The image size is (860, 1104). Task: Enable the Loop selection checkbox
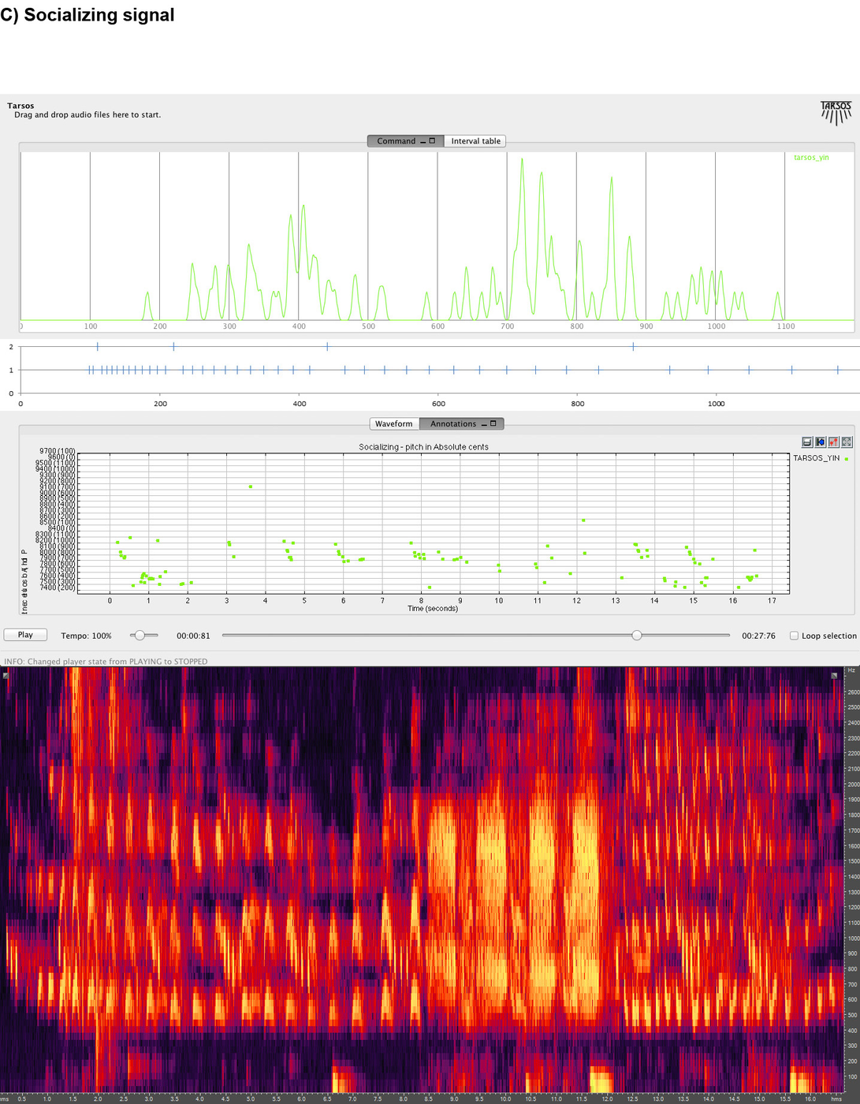coord(794,636)
